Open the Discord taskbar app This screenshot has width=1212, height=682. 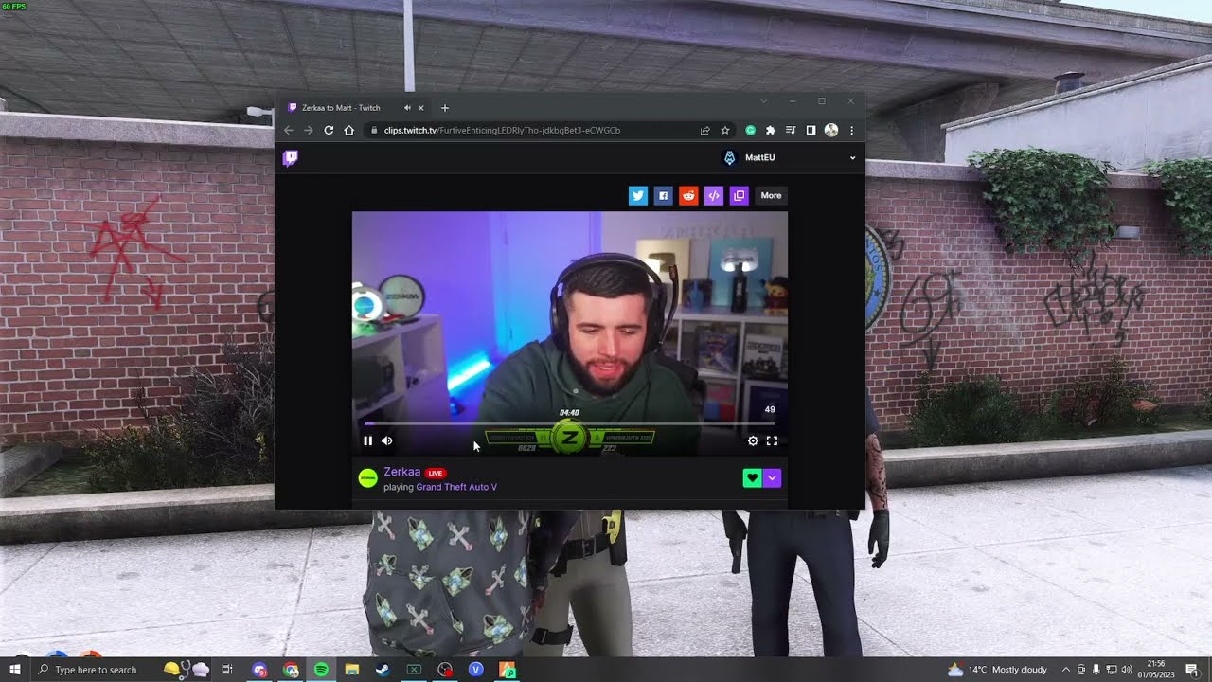(x=260, y=670)
